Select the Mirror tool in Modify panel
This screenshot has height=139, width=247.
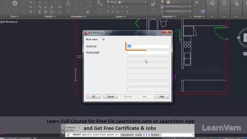[x=46, y=7]
